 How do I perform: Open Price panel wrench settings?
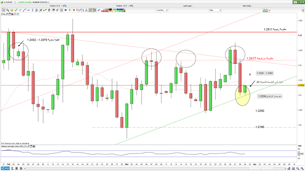[7, 14]
